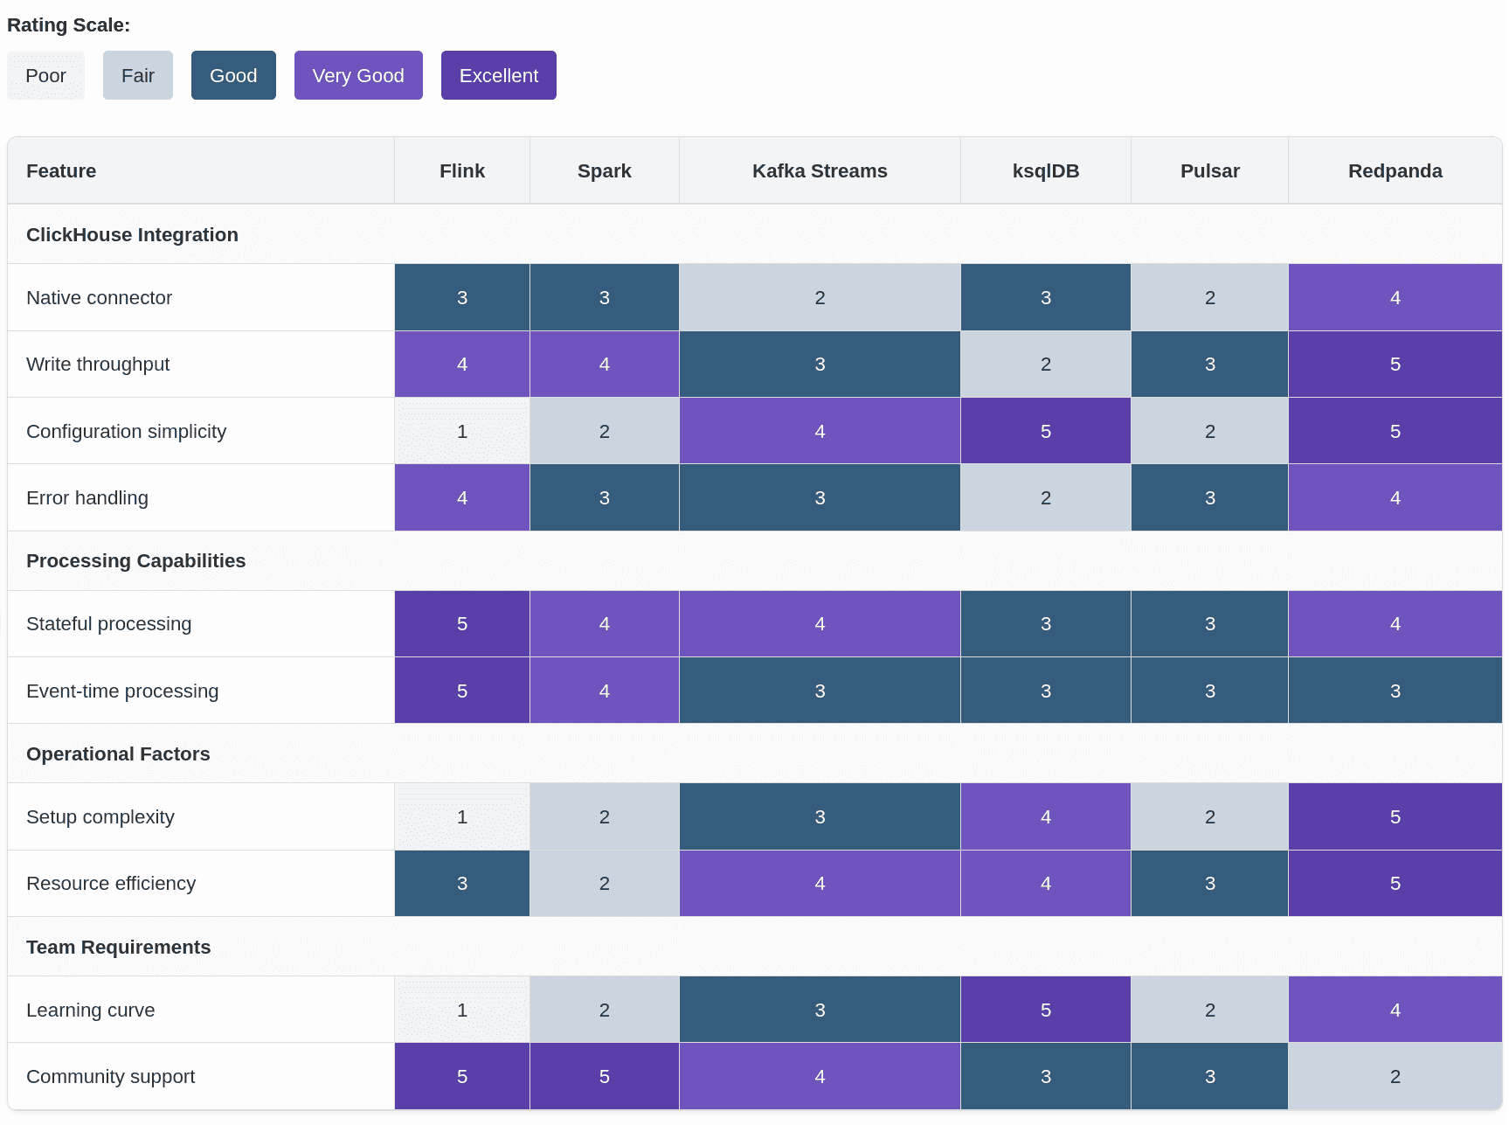Select Flink's Stateful processing score cell
The height and width of the screenshot is (1125, 1509).
tap(462, 624)
